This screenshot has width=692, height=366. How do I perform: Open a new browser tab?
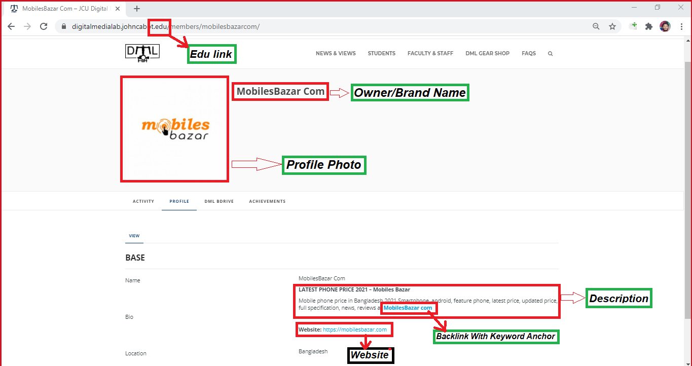click(x=136, y=9)
